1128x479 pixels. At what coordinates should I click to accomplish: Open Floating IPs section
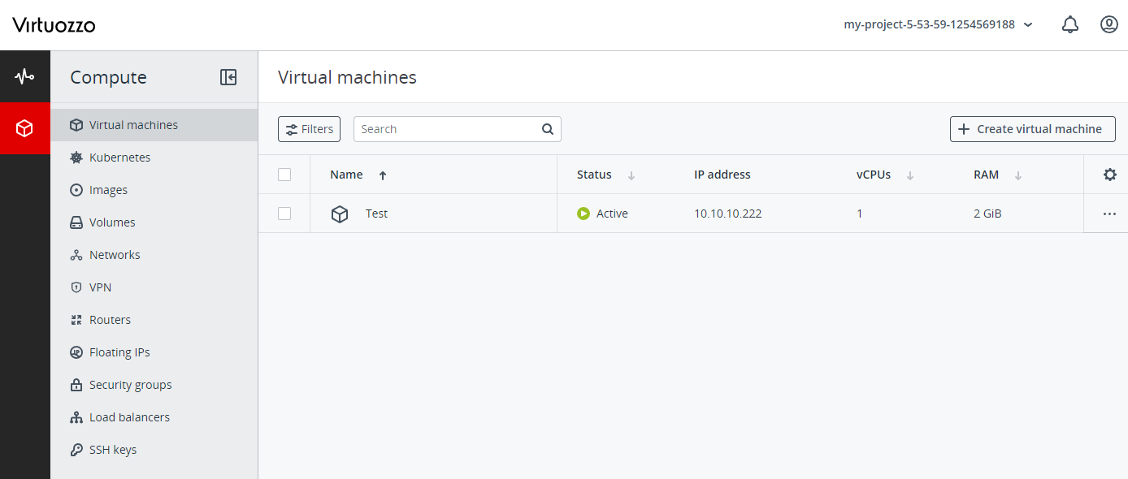click(119, 352)
